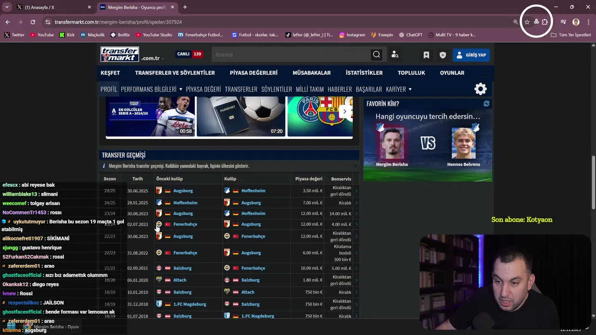596x335 pixels.
Task: Select the PROFİL tab
Action: [109, 89]
